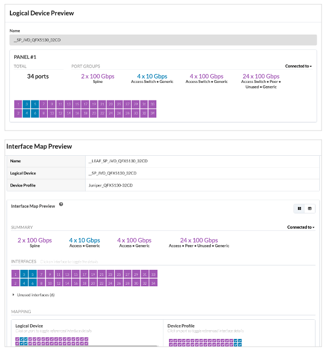Click the PANEL #1 heading

[25, 57]
